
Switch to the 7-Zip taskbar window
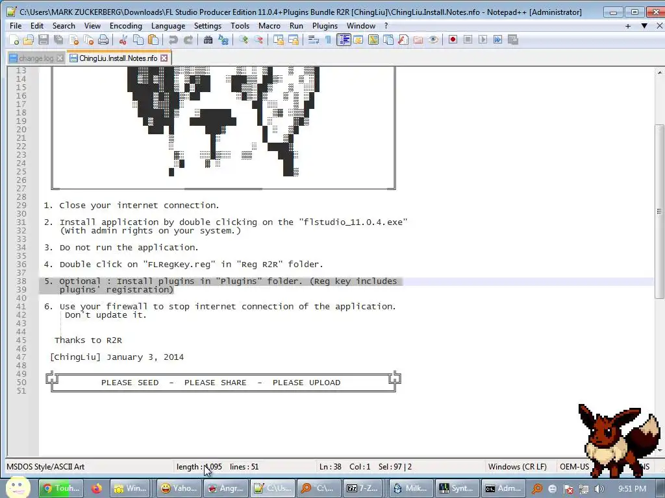pyautogui.click(x=362, y=488)
